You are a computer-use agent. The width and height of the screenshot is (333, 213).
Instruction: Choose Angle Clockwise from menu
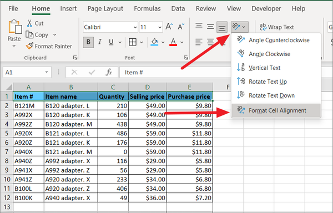point(276,54)
